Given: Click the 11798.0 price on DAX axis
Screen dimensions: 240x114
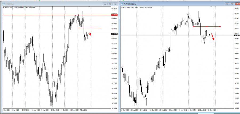Looking at the screenshot, I should pos(115,108).
